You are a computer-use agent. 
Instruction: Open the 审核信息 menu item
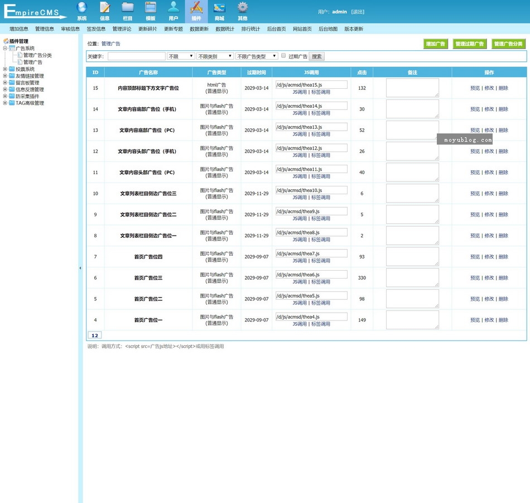point(70,29)
